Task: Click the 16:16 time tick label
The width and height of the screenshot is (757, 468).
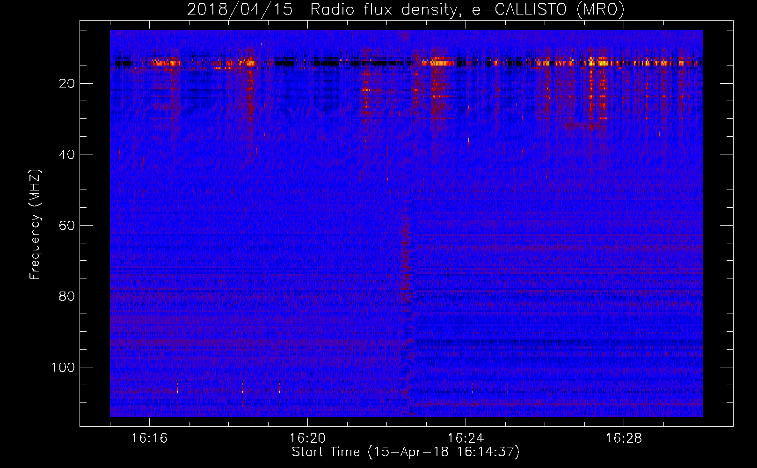Action: point(150,439)
